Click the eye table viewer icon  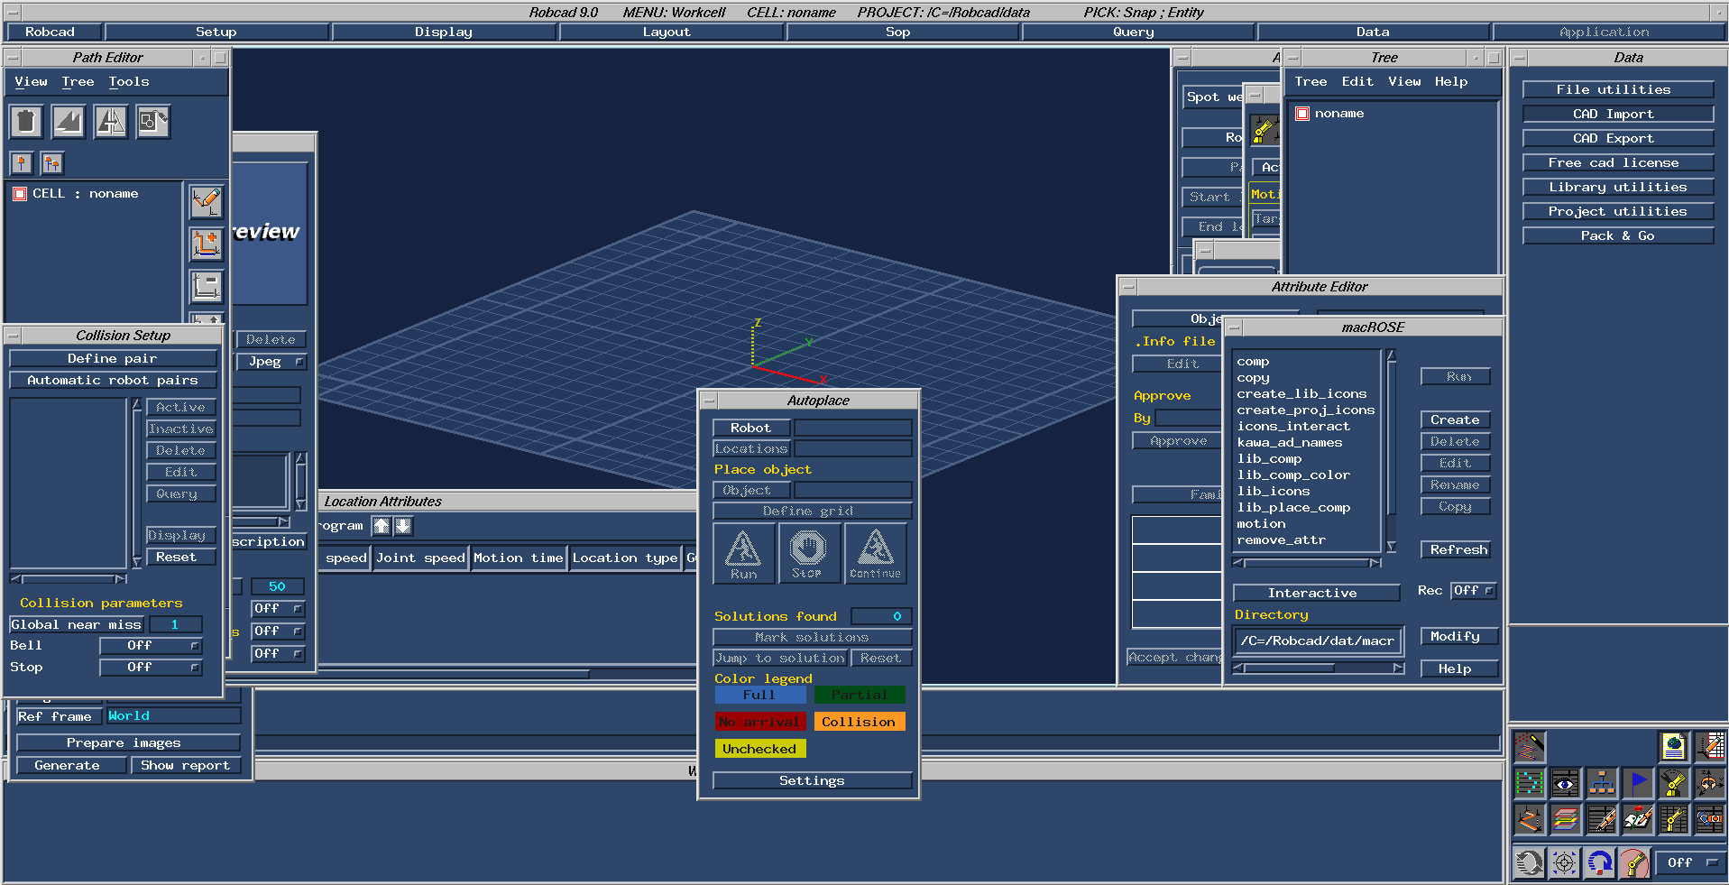point(1565,783)
